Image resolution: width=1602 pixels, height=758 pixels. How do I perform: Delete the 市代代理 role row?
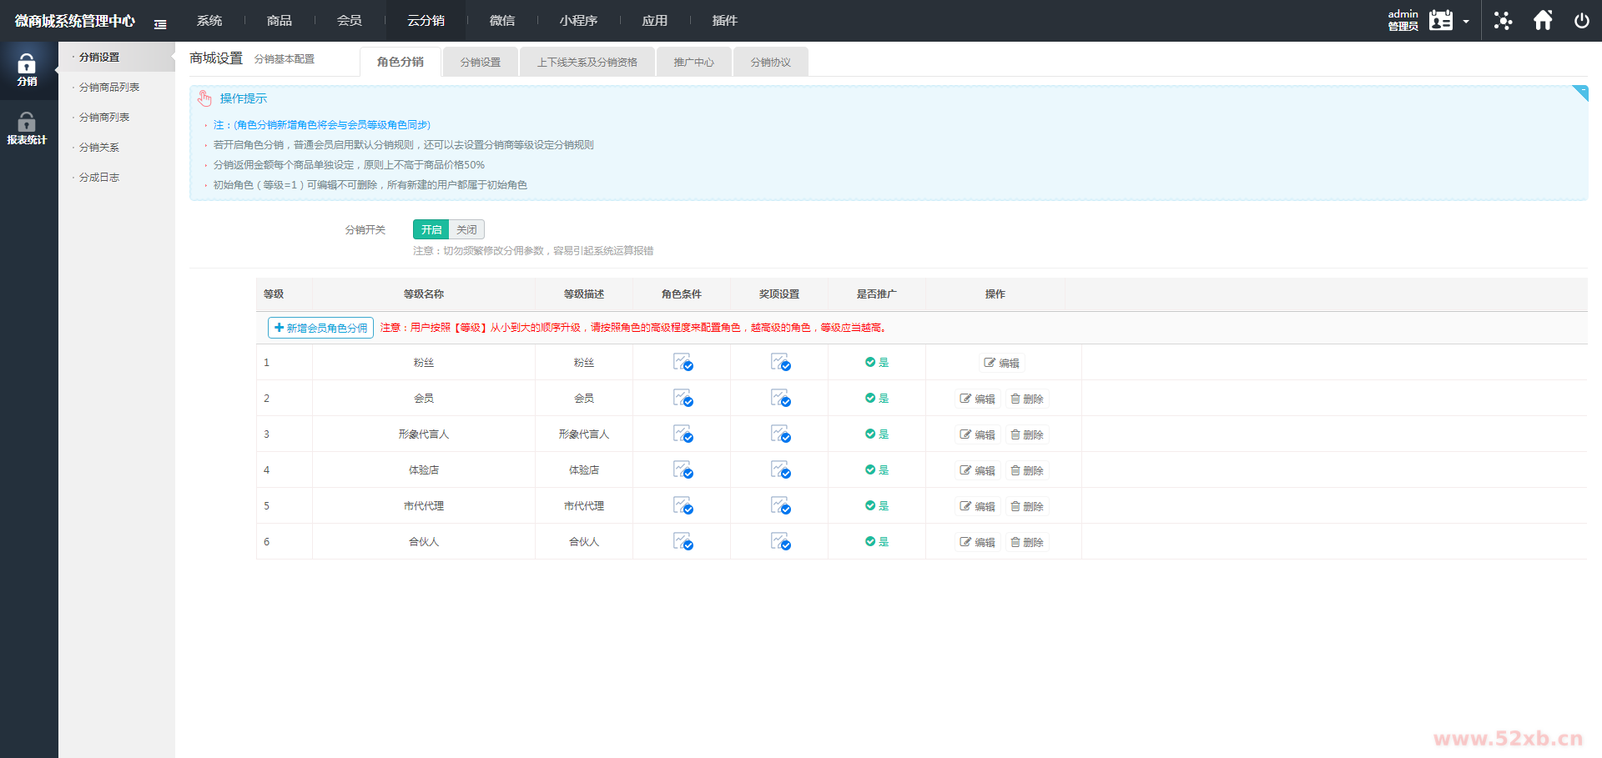(x=1026, y=506)
